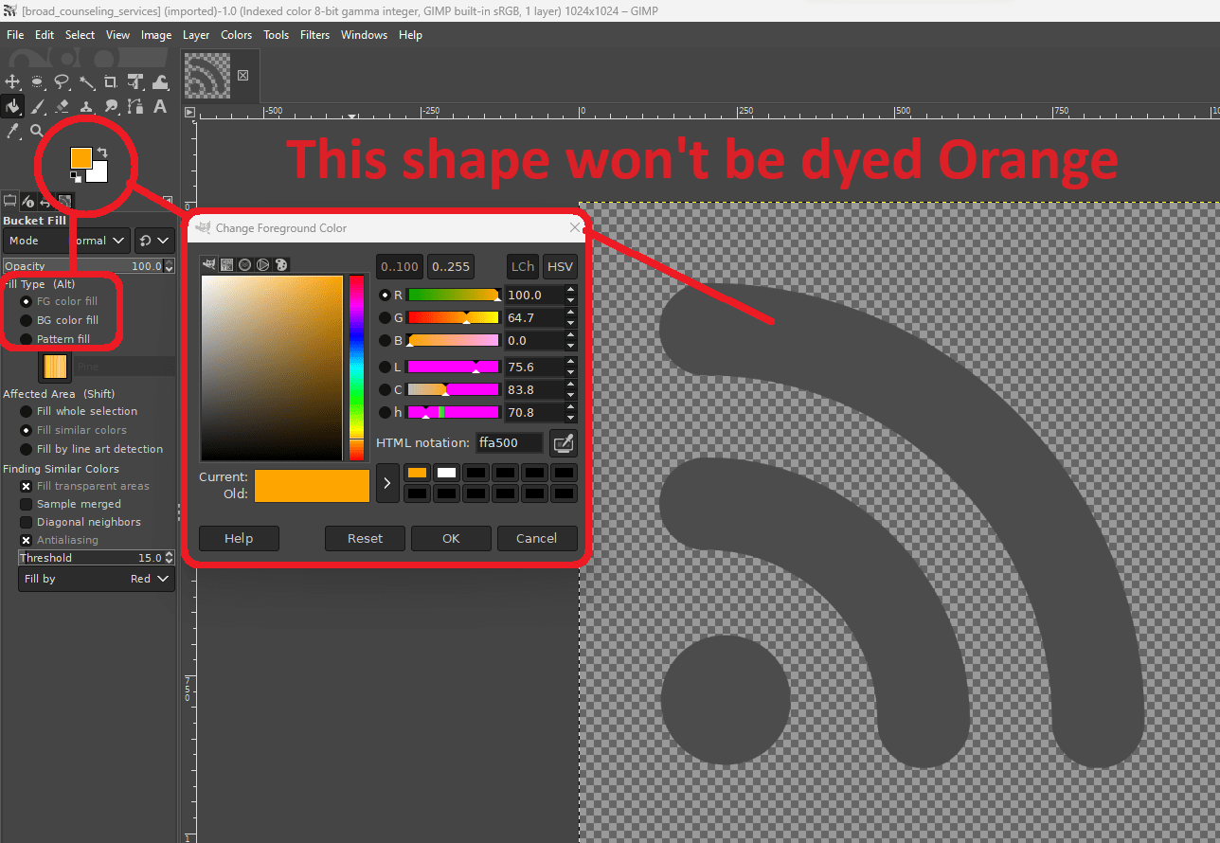Open the Select menu
This screenshot has width=1220, height=843.
[x=80, y=35]
